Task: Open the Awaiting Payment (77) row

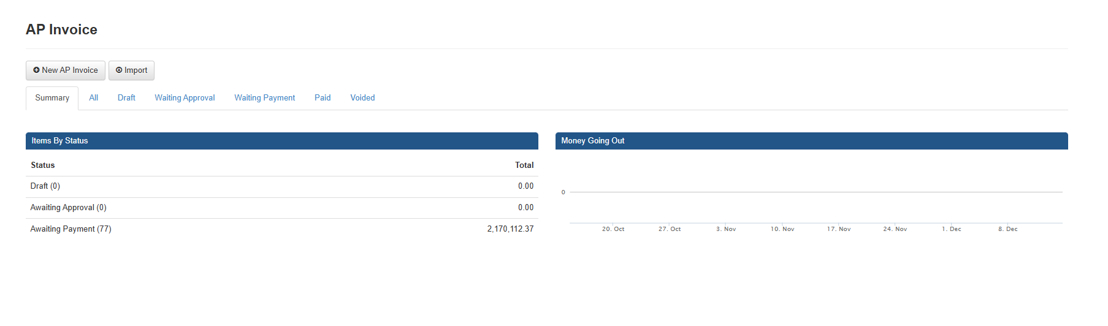Action: [71, 229]
